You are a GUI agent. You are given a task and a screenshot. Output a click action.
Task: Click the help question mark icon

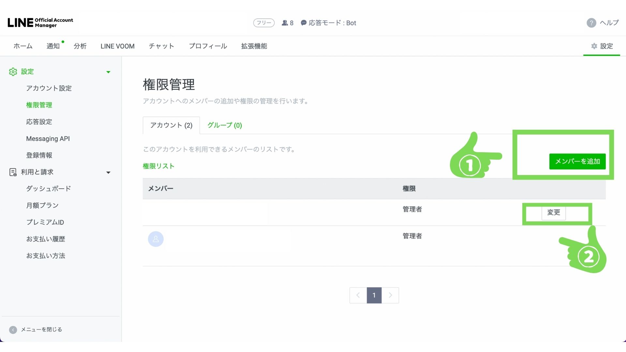pyautogui.click(x=591, y=23)
